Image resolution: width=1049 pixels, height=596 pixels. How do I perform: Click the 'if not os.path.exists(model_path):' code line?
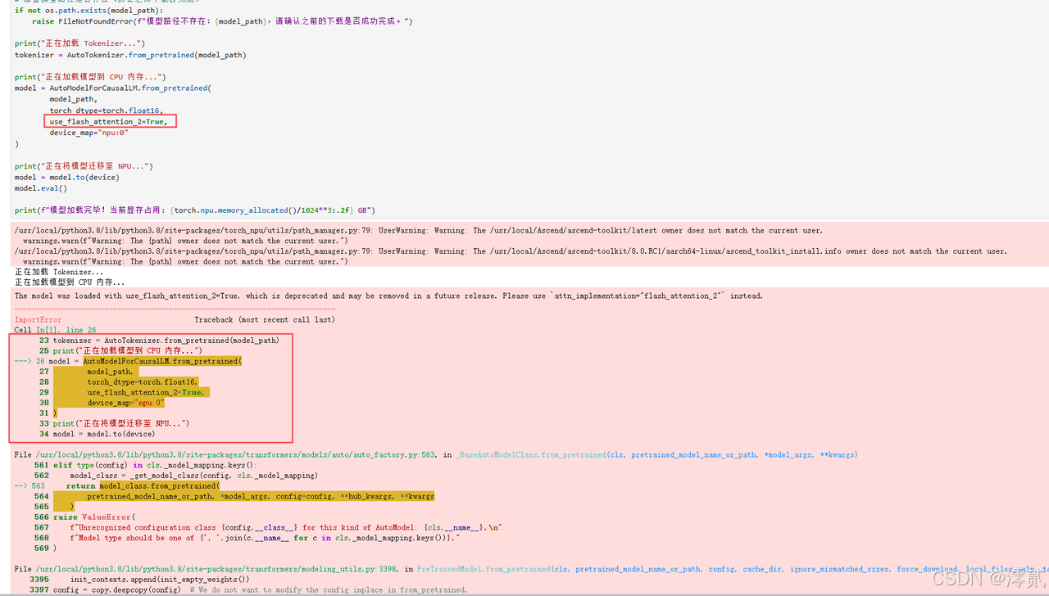pyautogui.click(x=89, y=11)
